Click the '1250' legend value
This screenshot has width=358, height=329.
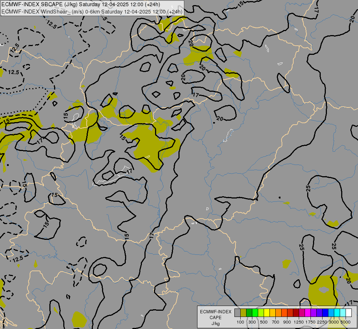point(299,322)
